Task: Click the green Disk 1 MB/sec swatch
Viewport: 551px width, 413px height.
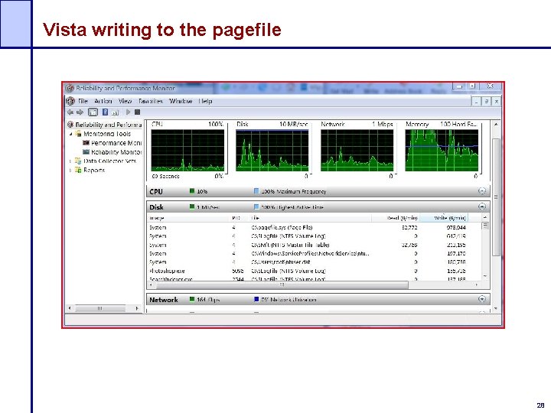Action: (x=192, y=206)
